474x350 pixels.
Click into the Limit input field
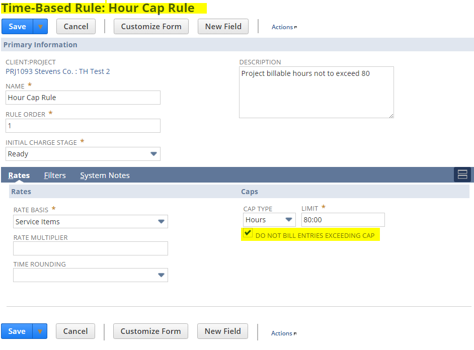click(x=343, y=220)
